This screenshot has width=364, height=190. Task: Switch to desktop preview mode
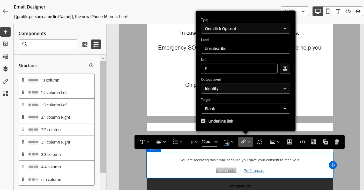pyautogui.click(x=318, y=11)
